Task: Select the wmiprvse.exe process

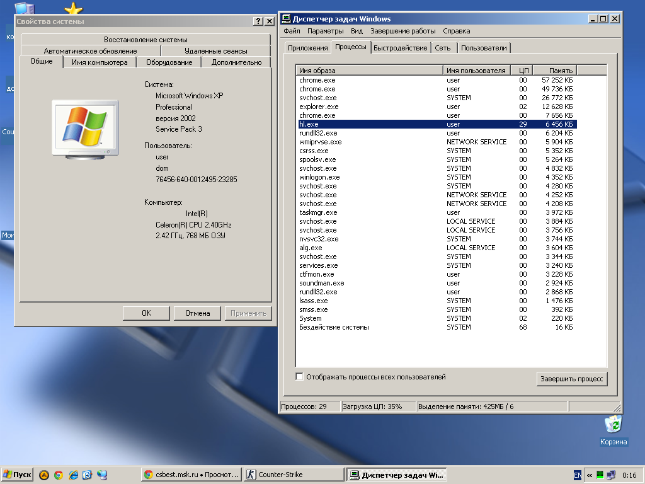Action: click(437, 142)
